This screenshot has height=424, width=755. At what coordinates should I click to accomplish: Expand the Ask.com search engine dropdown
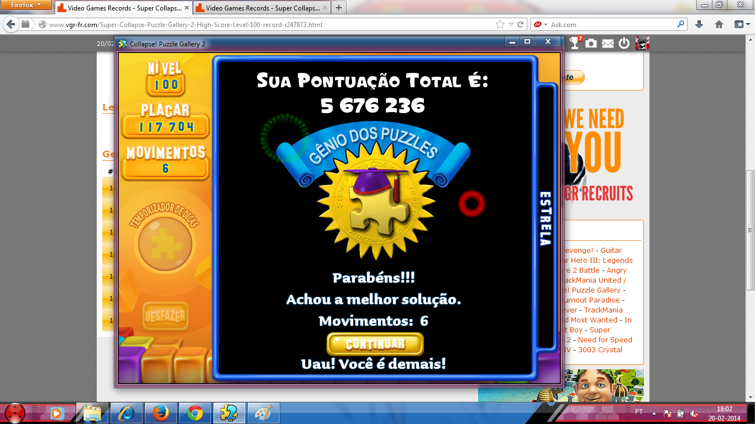546,24
